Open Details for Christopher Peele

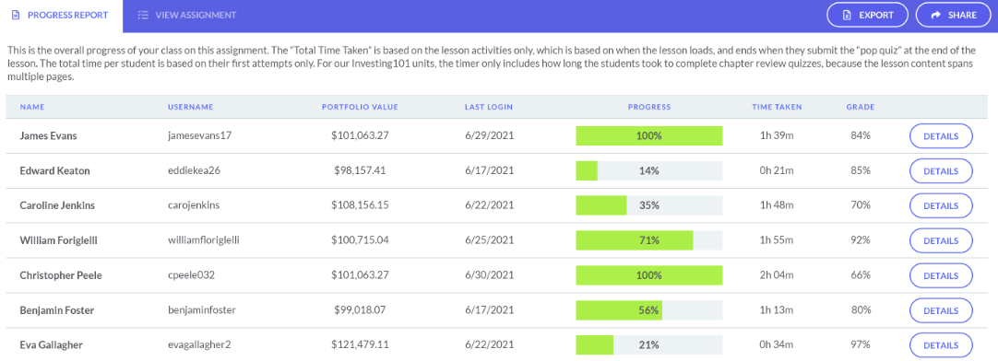[941, 276]
